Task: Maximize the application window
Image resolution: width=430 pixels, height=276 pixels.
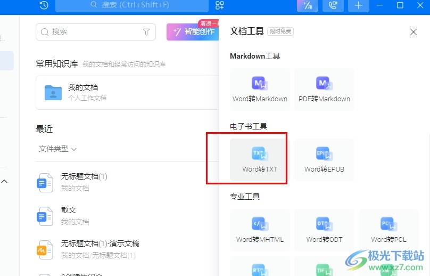Action: [x=400, y=5]
